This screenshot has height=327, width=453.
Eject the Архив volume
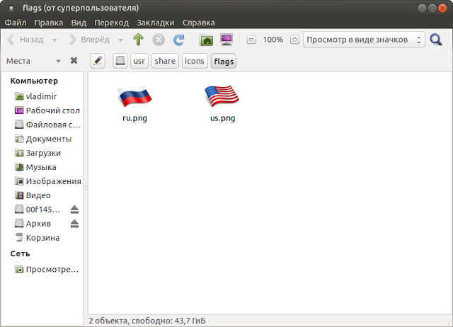click(x=74, y=224)
